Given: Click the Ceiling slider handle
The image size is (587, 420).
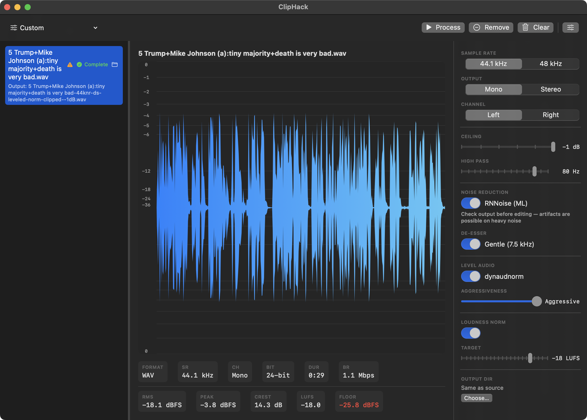Looking at the screenshot, I should (x=553, y=147).
